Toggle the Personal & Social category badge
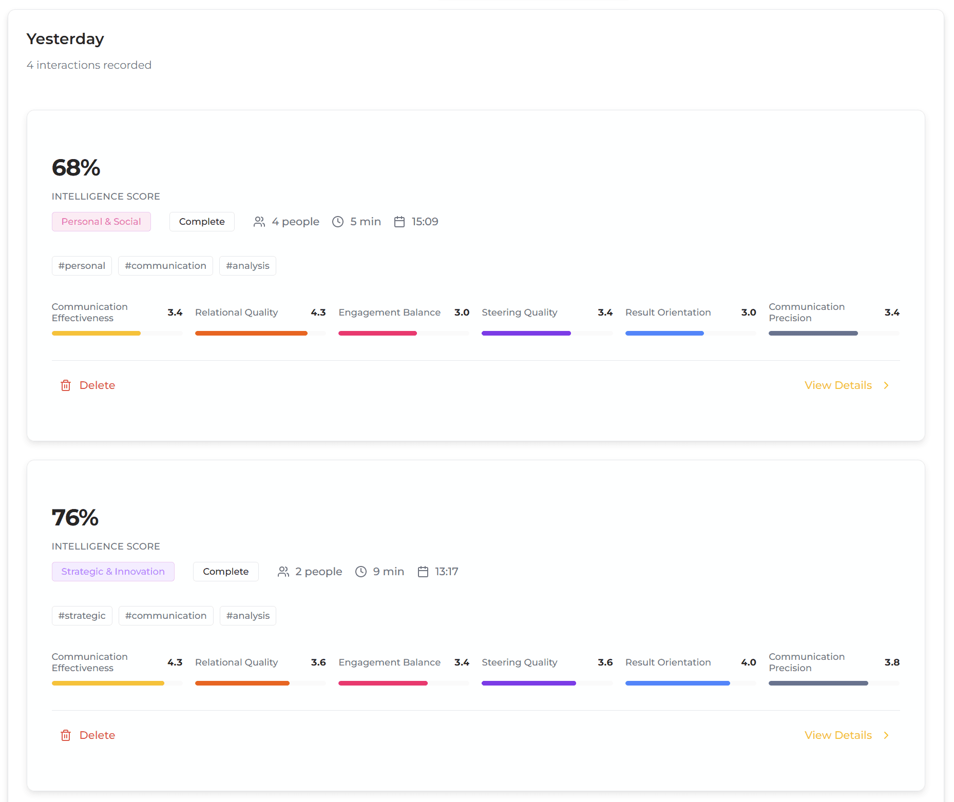The height and width of the screenshot is (802, 954). pos(101,221)
